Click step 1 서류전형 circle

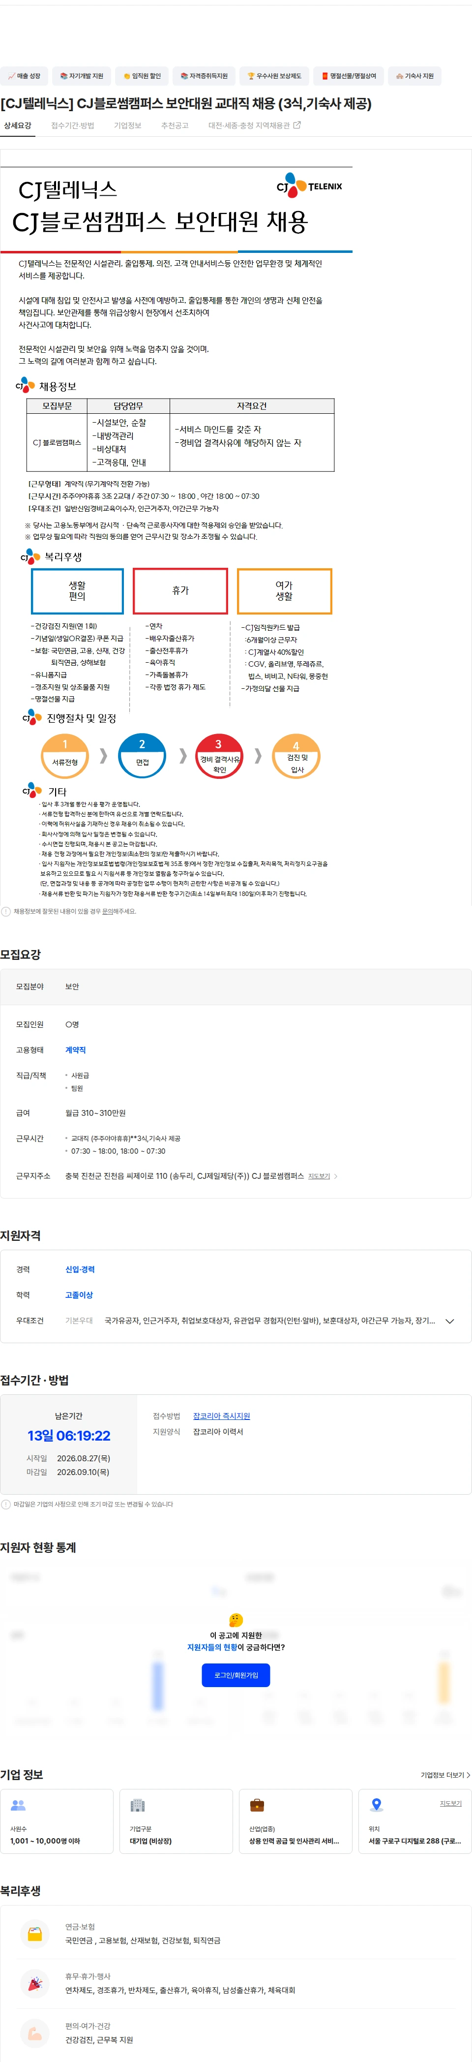point(65,757)
